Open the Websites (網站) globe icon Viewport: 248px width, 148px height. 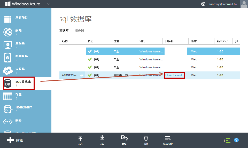pyautogui.click(x=8, y=32)
